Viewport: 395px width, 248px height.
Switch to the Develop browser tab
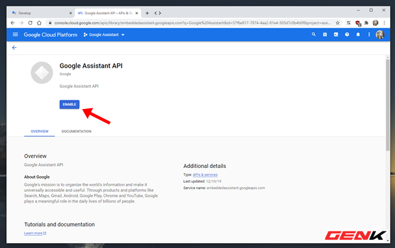(40, 13)
